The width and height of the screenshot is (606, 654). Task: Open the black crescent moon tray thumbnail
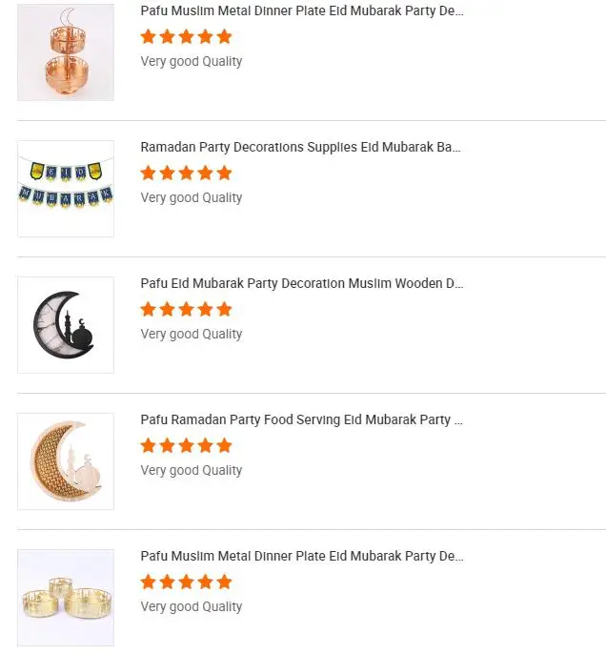coord(66,324)
